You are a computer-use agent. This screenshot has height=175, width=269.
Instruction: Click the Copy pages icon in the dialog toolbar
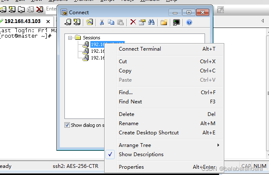pyautogui.click(x=111, y=22)
